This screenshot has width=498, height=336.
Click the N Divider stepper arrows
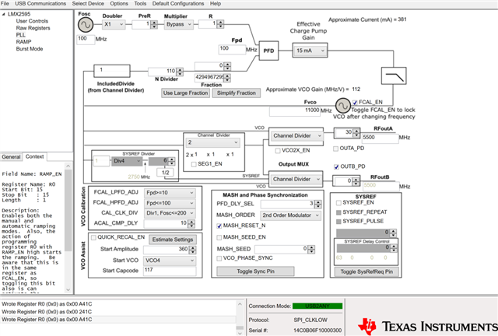180,72
